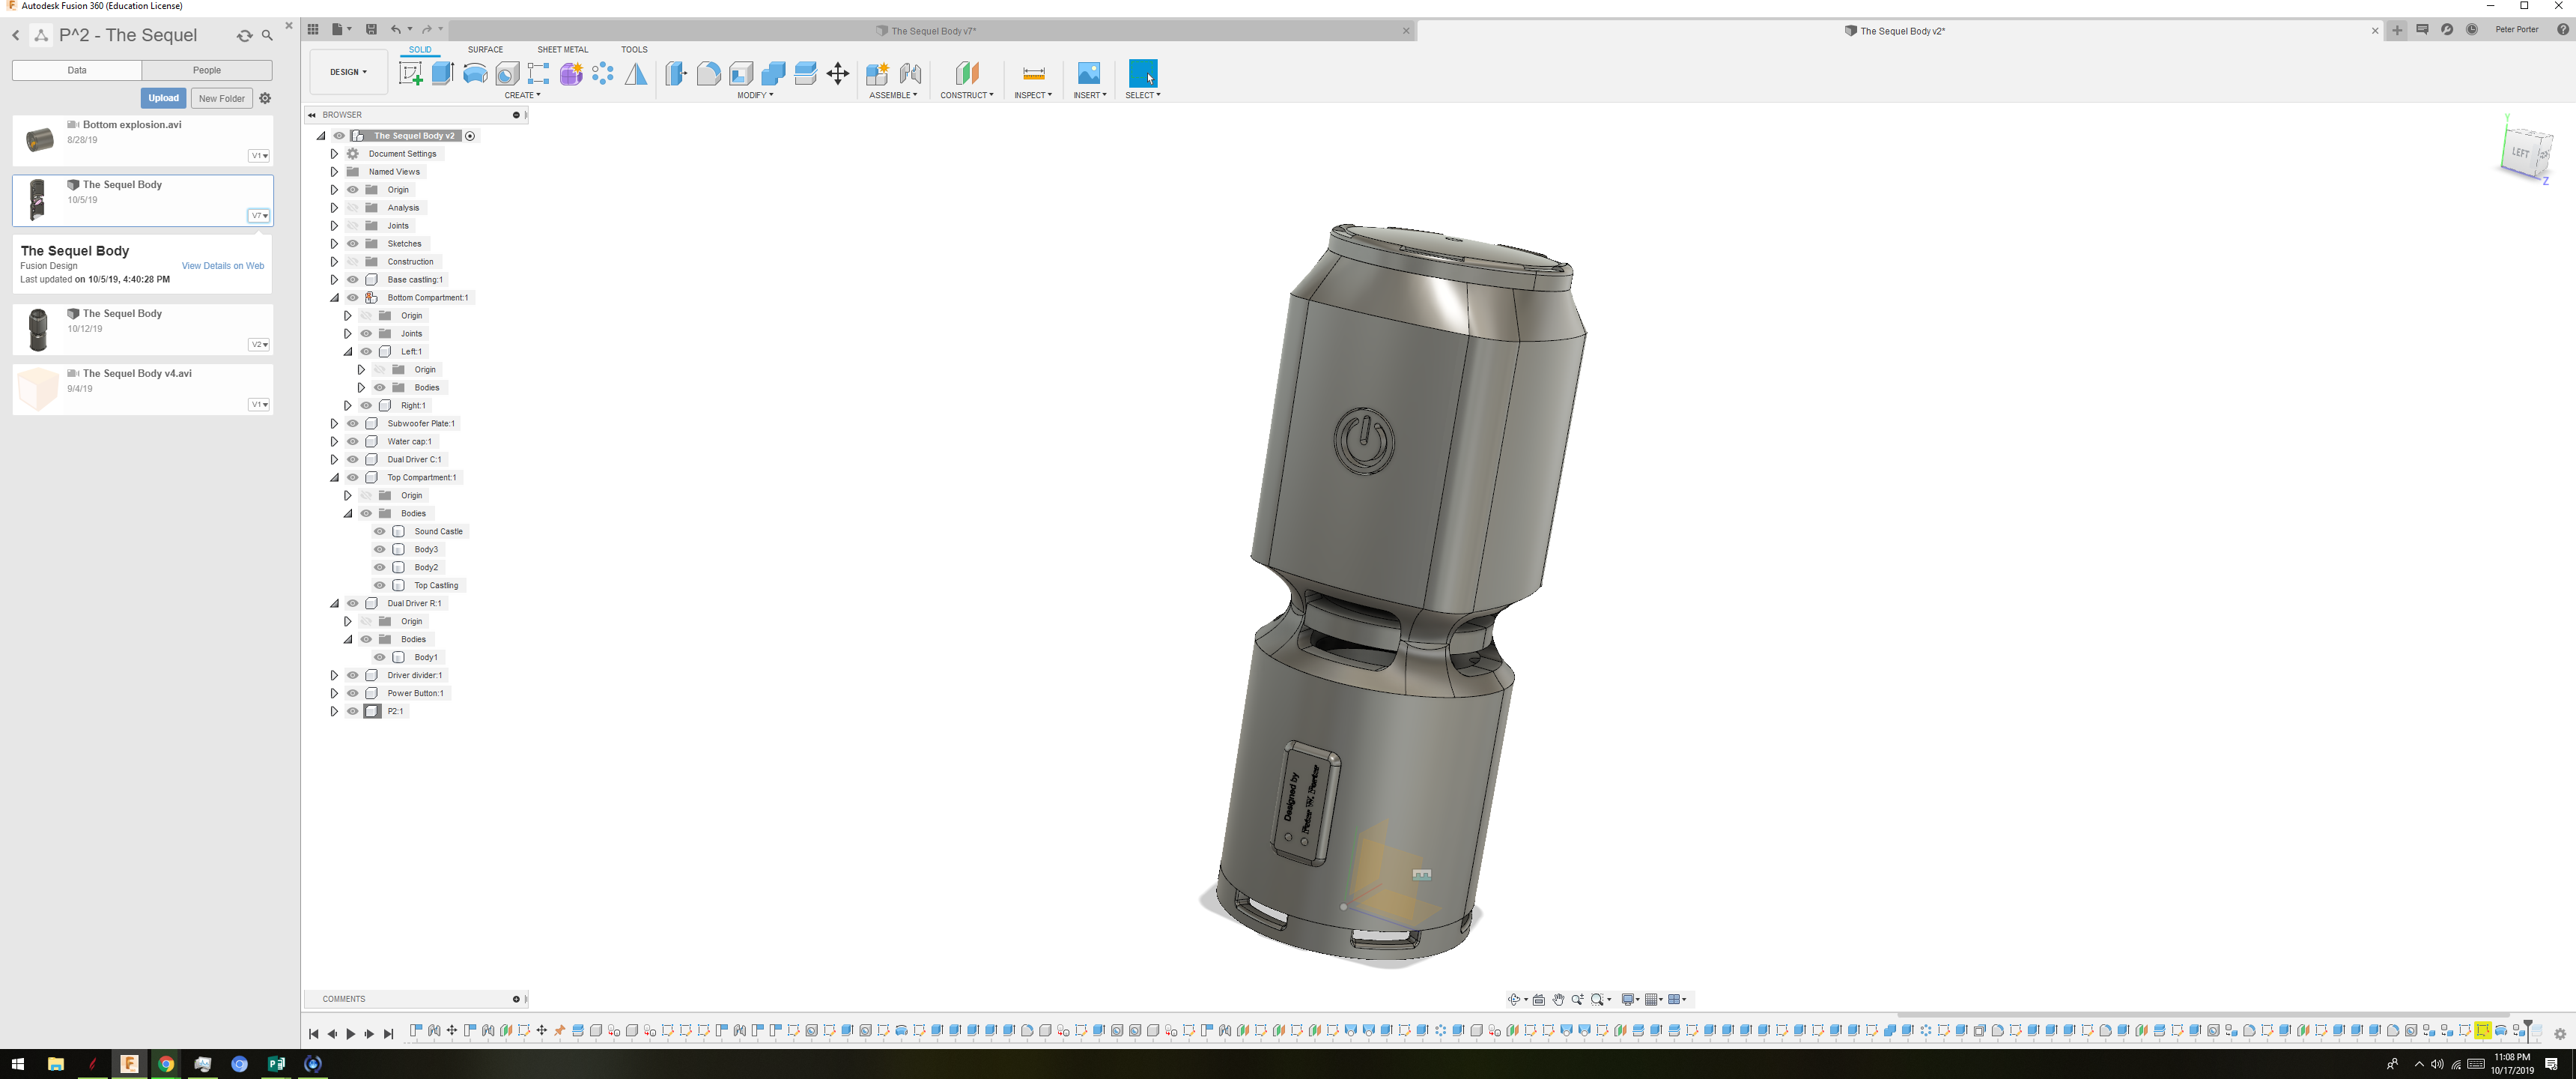This screenshot has height=1079, width=2576.
Task: Launch the Create Form tool
Action: click(571, 72)
